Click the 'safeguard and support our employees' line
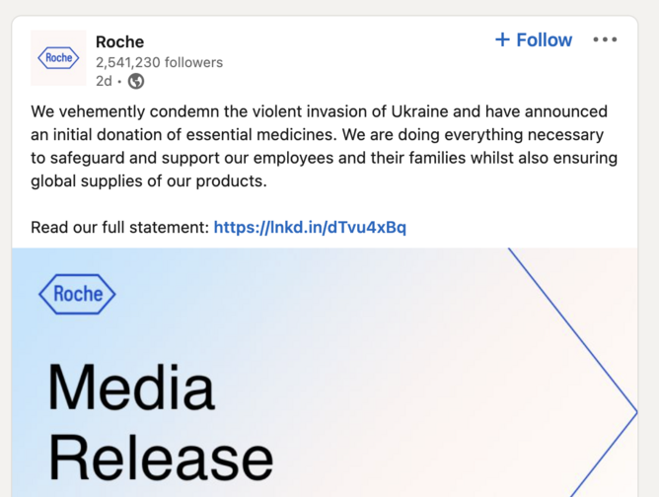 coord(324,158)
